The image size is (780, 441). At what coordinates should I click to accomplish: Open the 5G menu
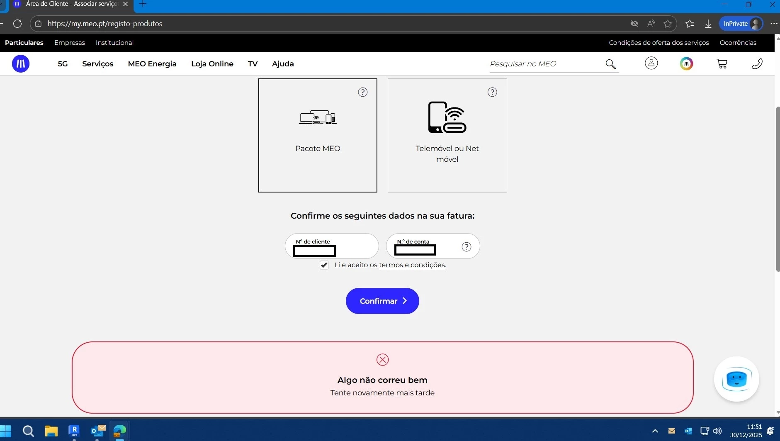63,64
